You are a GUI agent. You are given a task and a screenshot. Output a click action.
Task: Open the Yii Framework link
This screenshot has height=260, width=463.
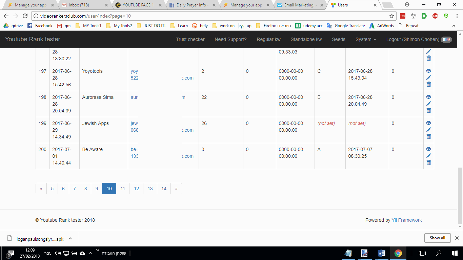[x=407, y=220]
